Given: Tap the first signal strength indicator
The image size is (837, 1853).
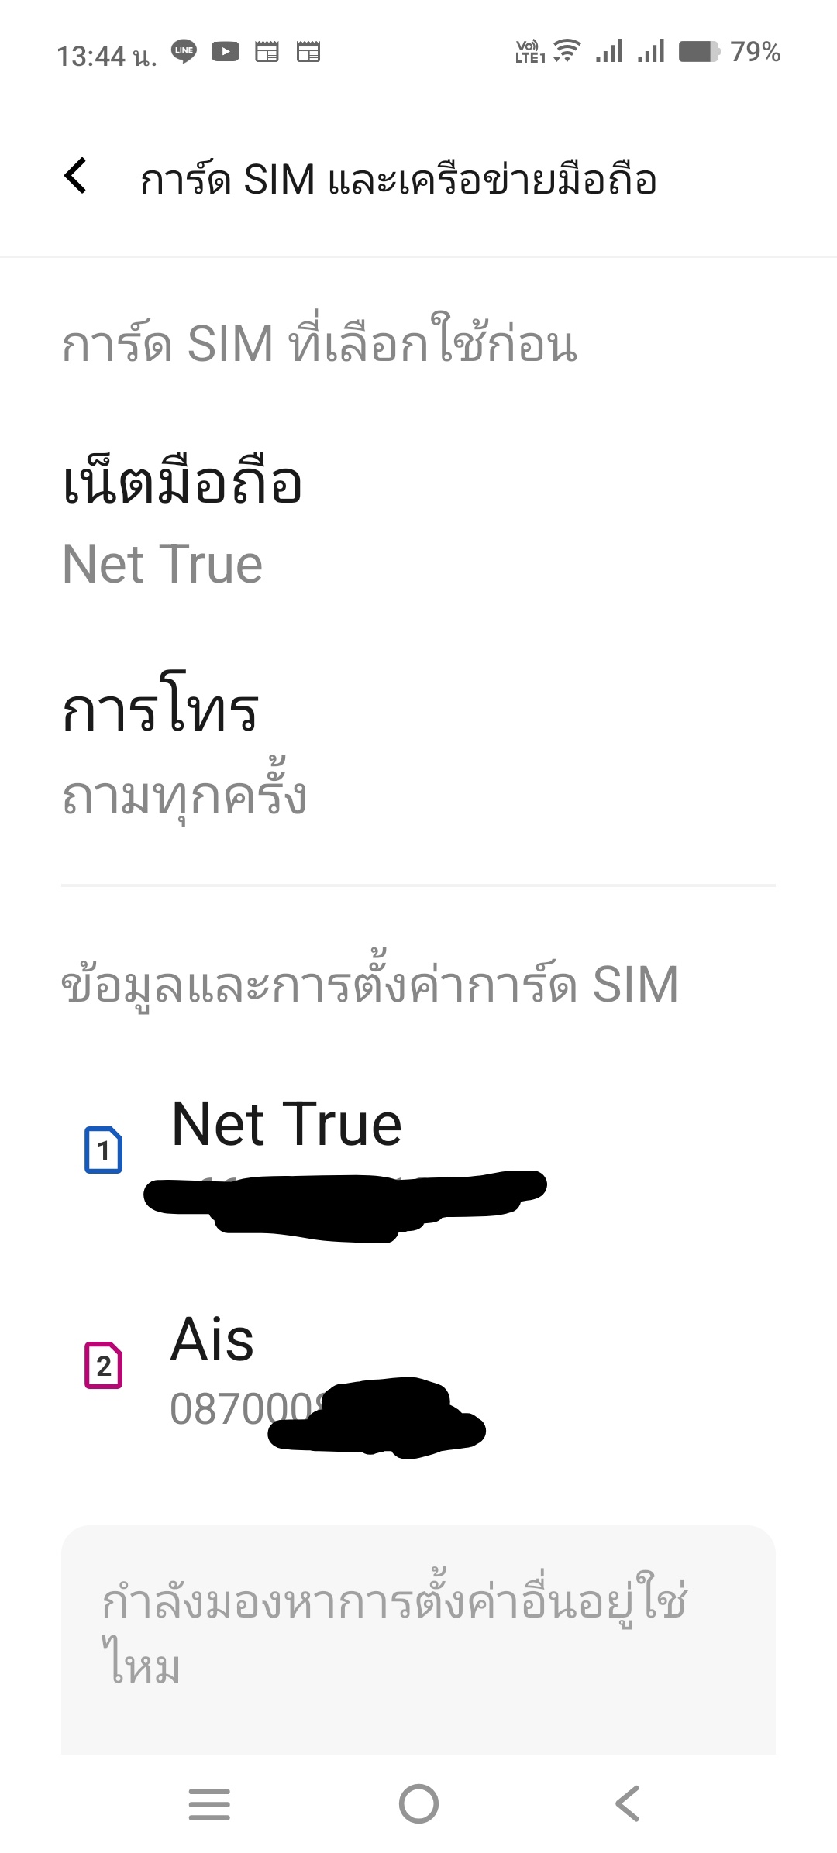Looking at the screenshot, I should pos(609,52).
